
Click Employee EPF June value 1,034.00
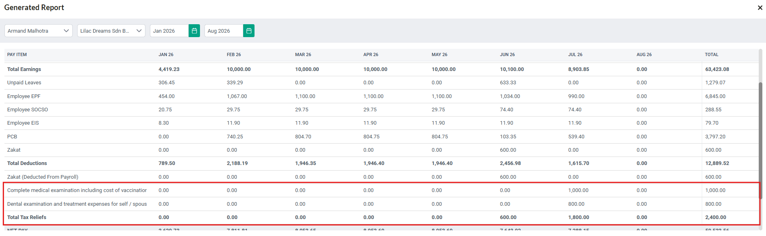click(x=510, y=96)
